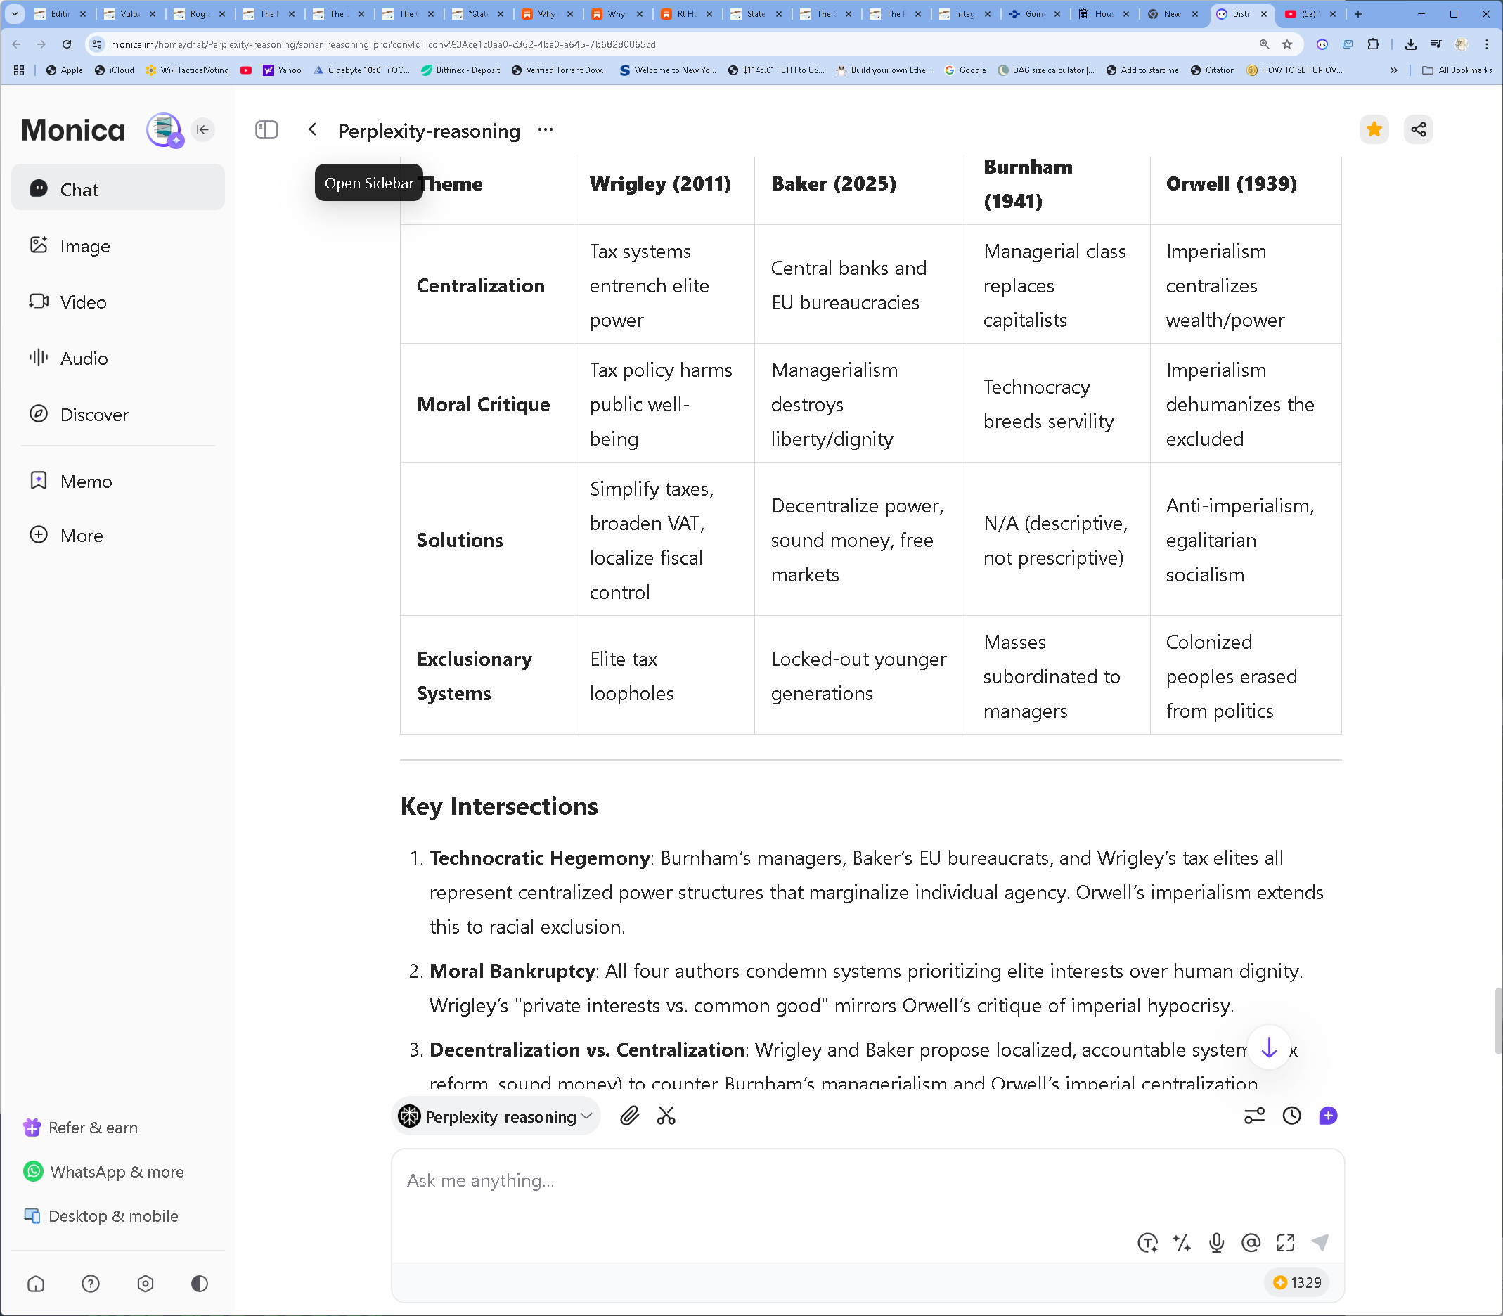Image resolution: width=1503 pixels, height=1316 pixels.
Task: Click the home icon at sidebar bottom
Action: (x=36, y=1284)
